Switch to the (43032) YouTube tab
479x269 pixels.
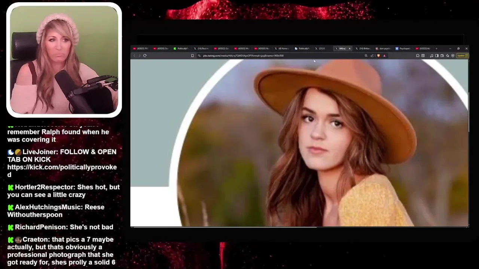pos(222,49)
